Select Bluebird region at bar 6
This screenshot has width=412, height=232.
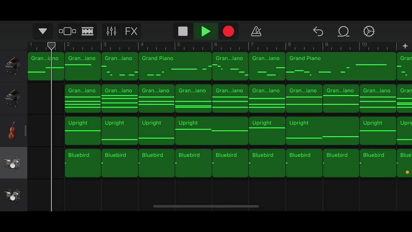pos(230,163)
